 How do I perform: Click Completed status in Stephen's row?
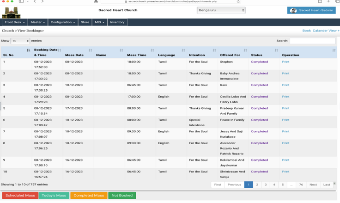259,62
